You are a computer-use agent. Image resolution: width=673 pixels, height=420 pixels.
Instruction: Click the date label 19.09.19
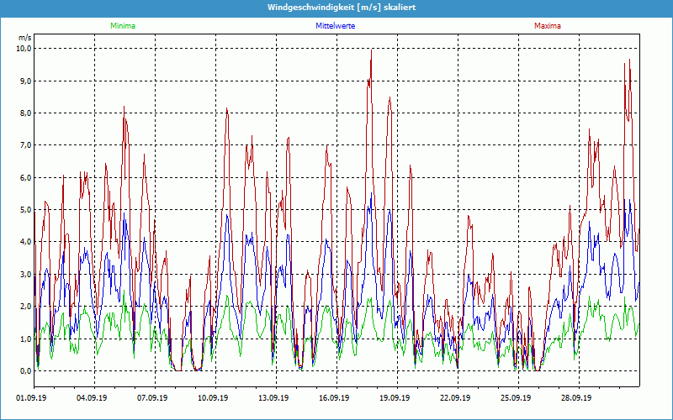click(395, 397)
